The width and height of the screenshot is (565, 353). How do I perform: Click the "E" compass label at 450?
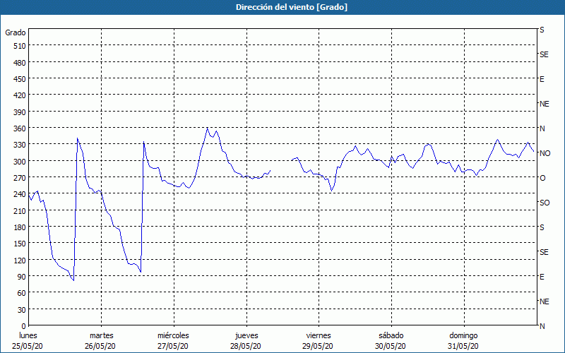542,79
